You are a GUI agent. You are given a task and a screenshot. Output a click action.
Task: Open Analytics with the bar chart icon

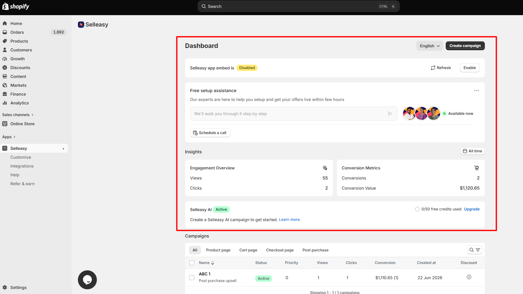click(5, 103)
